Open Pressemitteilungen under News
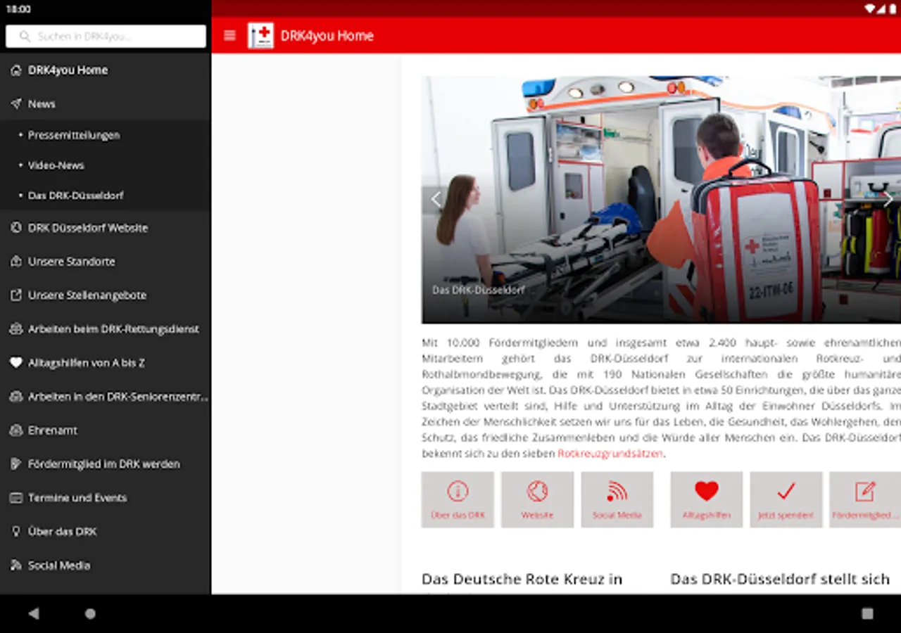This screenshot has height=633, width=901. click(106, 135)
